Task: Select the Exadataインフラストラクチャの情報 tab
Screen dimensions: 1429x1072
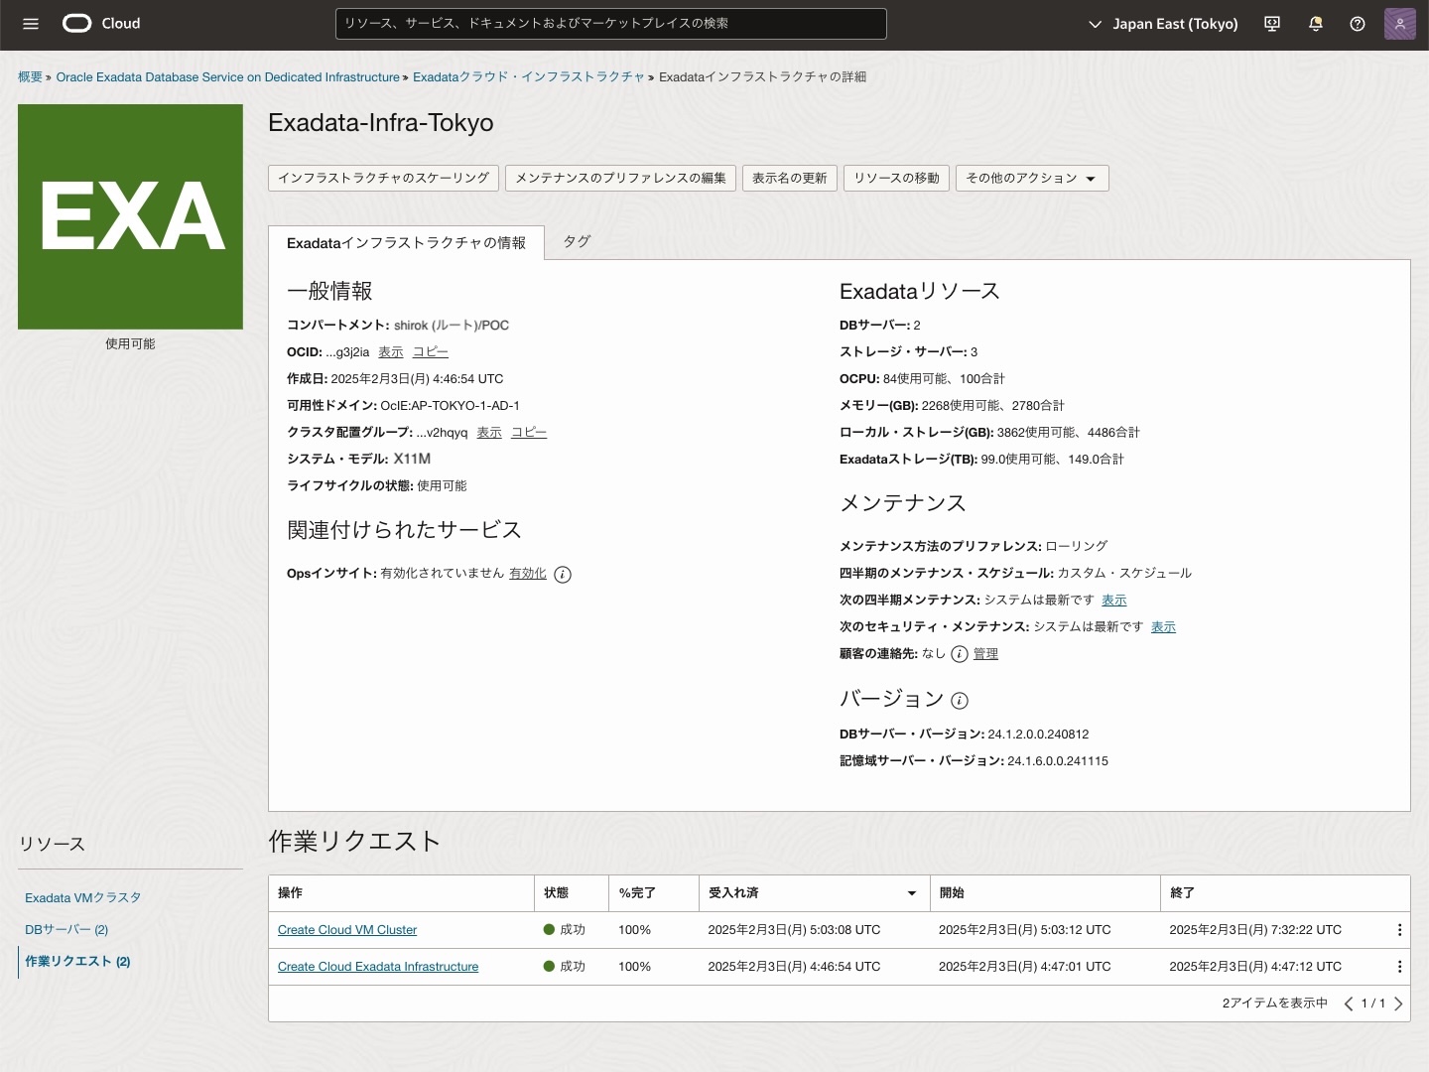Action: 406,241
